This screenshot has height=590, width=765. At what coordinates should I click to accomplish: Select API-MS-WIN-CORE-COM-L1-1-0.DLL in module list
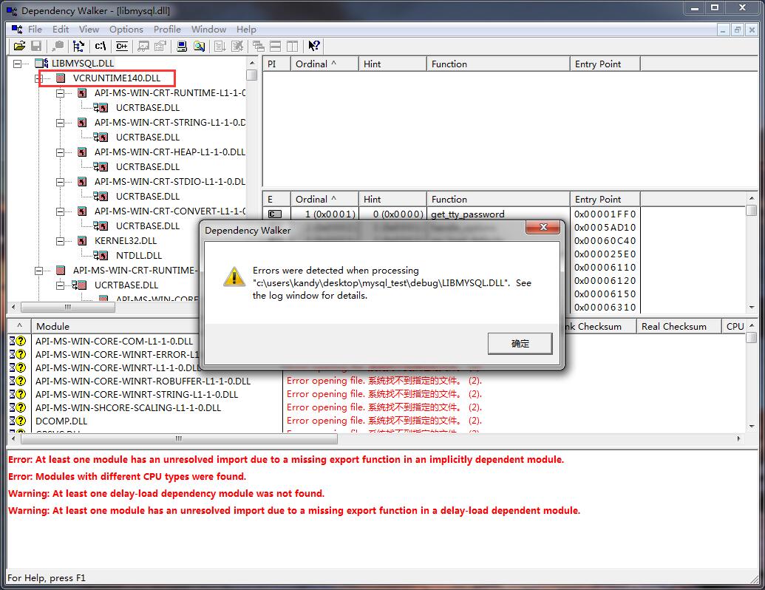coord(114,341)
